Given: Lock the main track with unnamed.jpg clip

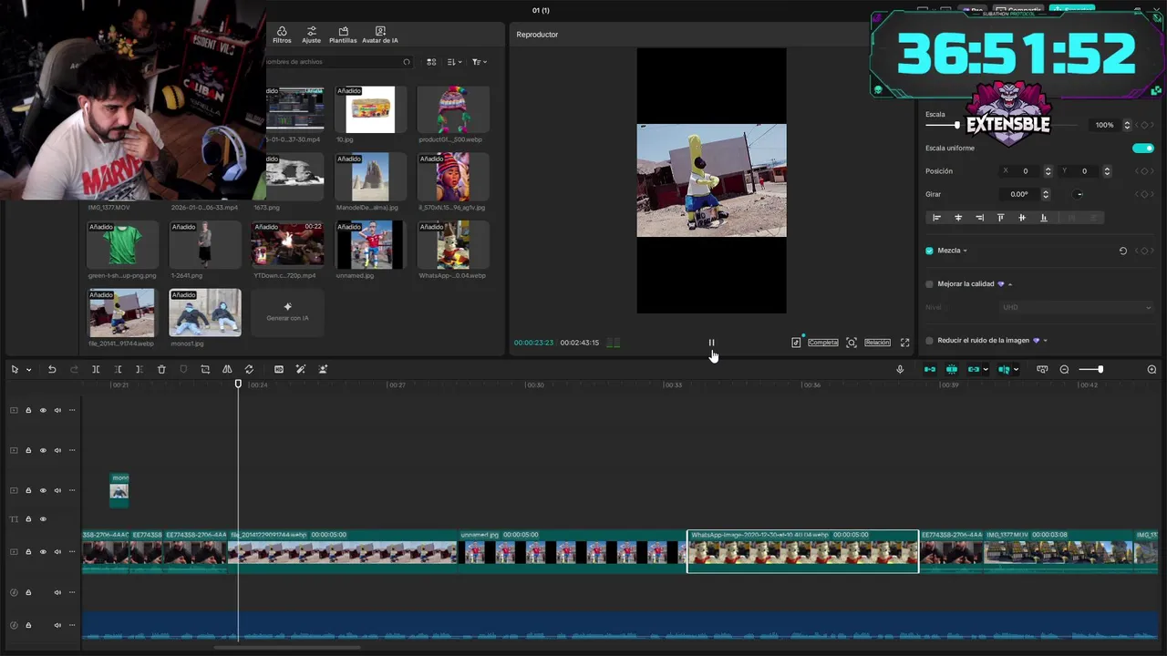Looking at the screenshot, I should click(28, 551).
